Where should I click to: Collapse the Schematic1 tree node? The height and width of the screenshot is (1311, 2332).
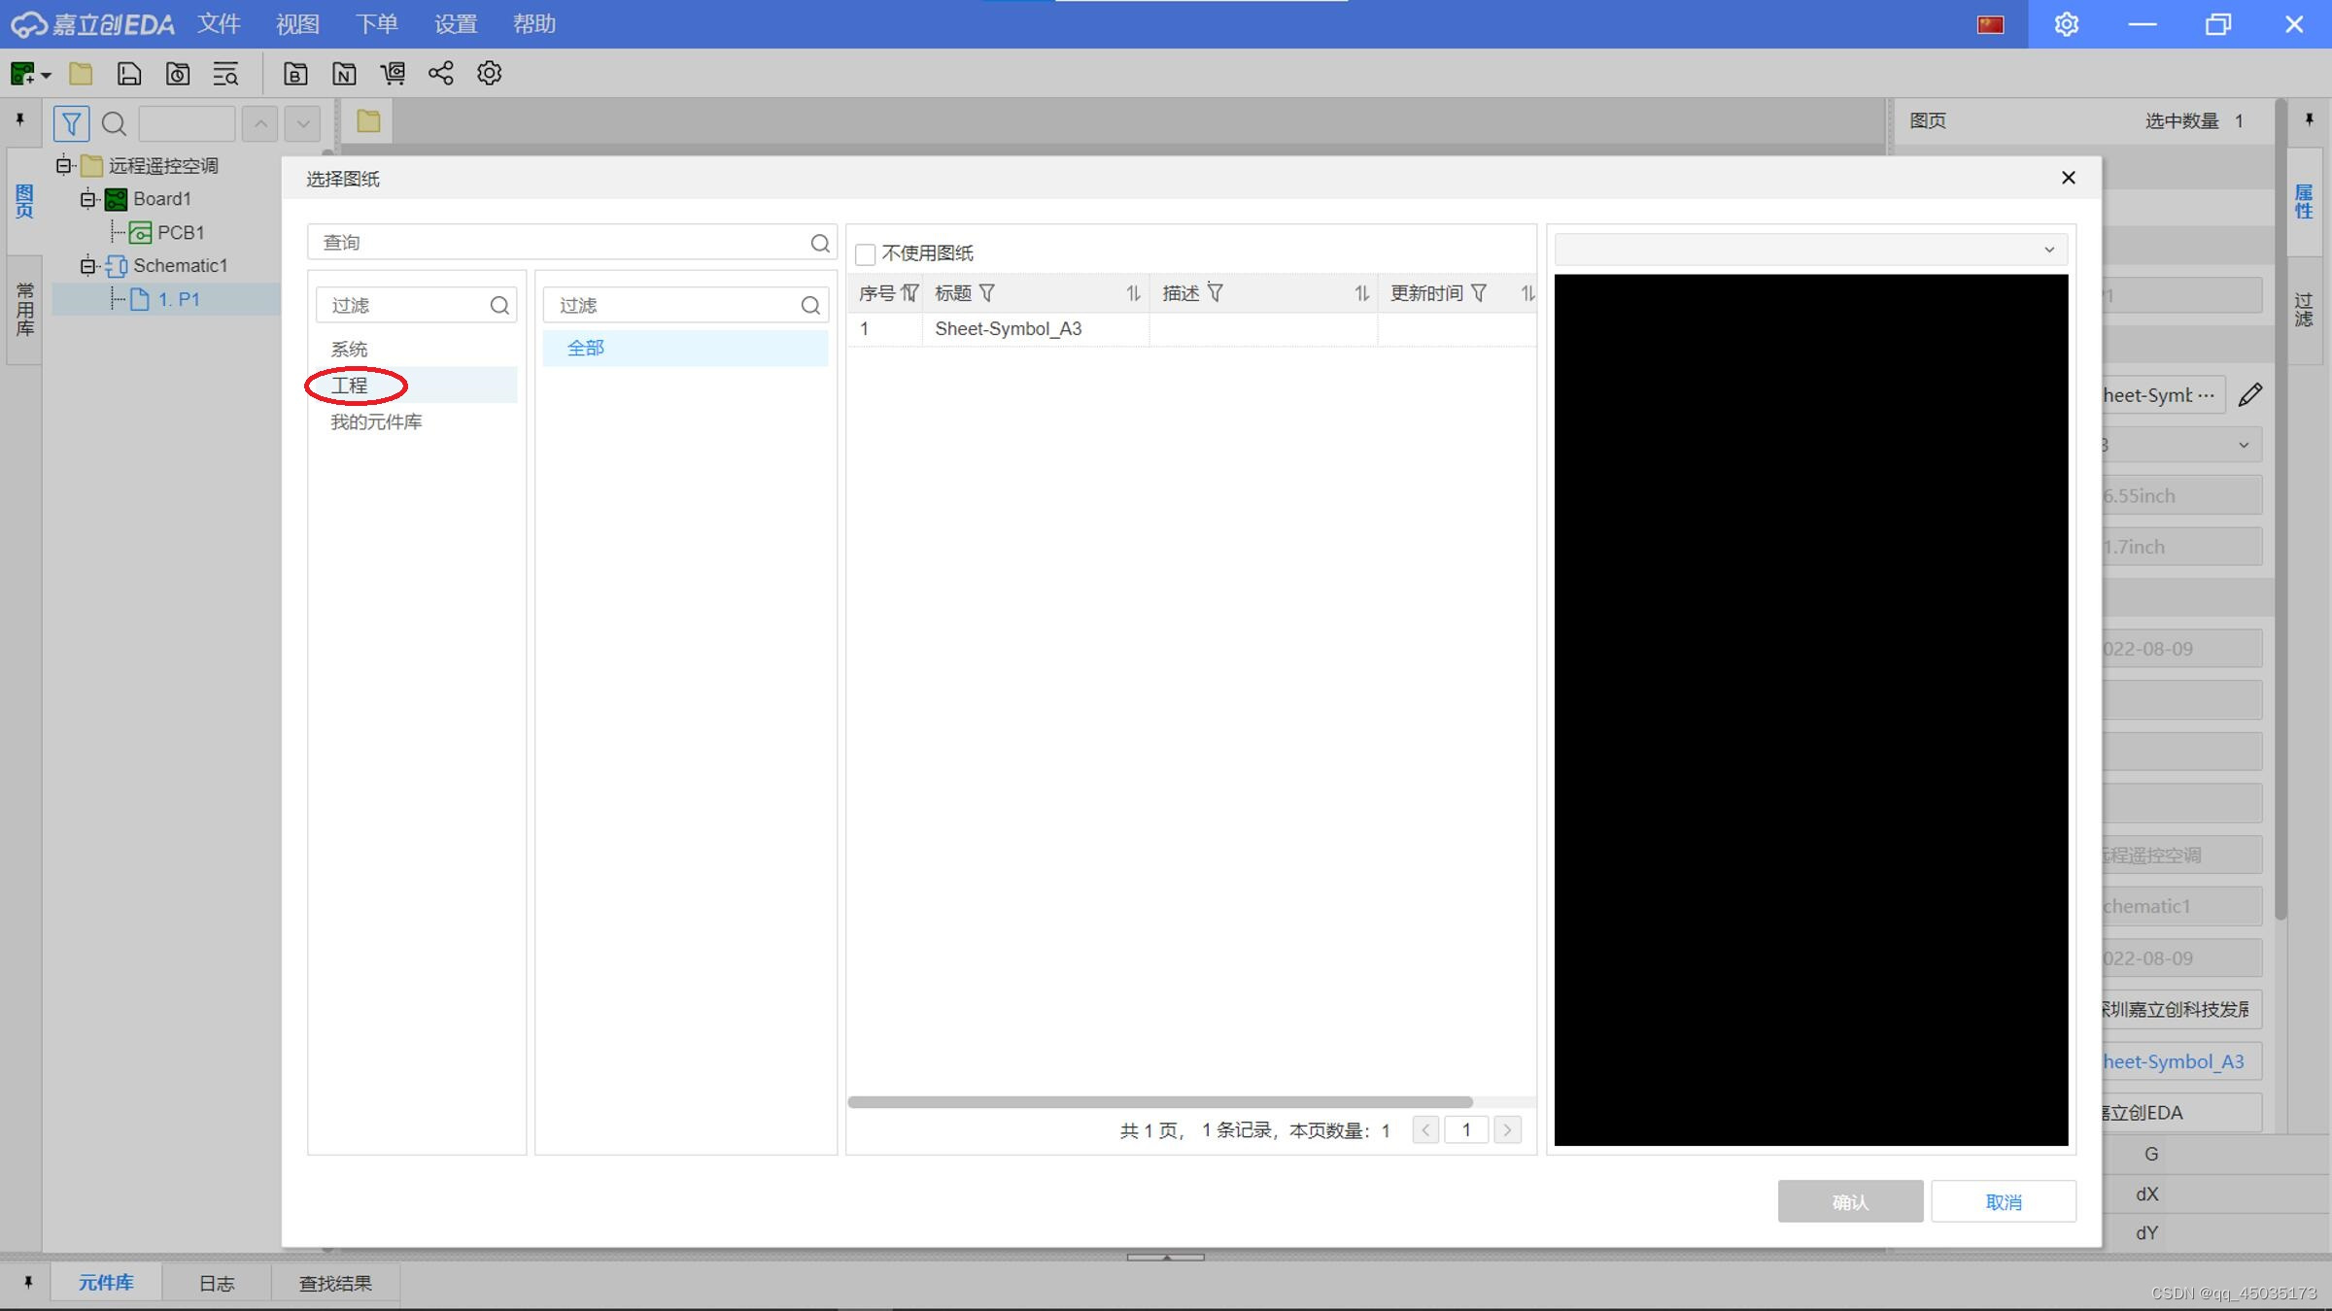pyautogui.click(x=88, y=265)
